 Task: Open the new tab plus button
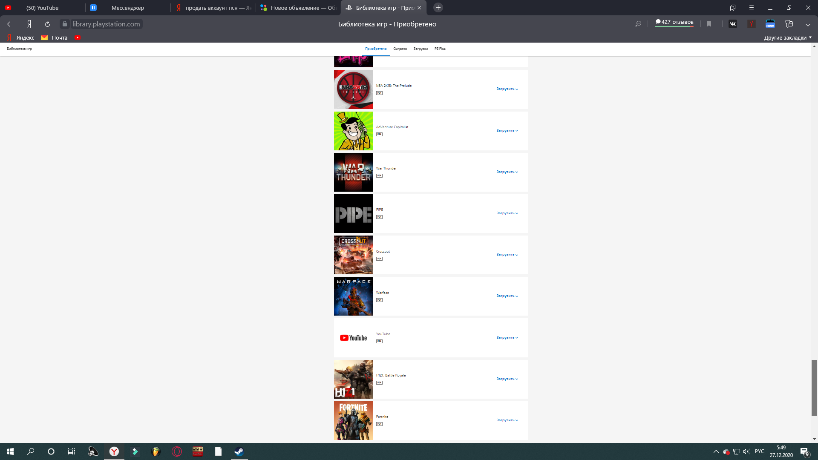[438, 8]
